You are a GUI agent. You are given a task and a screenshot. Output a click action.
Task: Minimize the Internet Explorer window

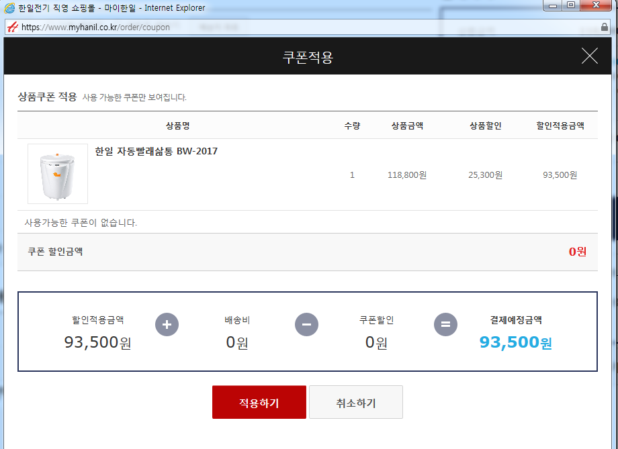click(x=553, y=5)
